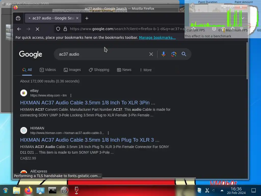Viewport: 261px width, 196px height.
Task: Open the Wine glass taskbar icon
Action: pyautogui.click(x=76, y=190)
